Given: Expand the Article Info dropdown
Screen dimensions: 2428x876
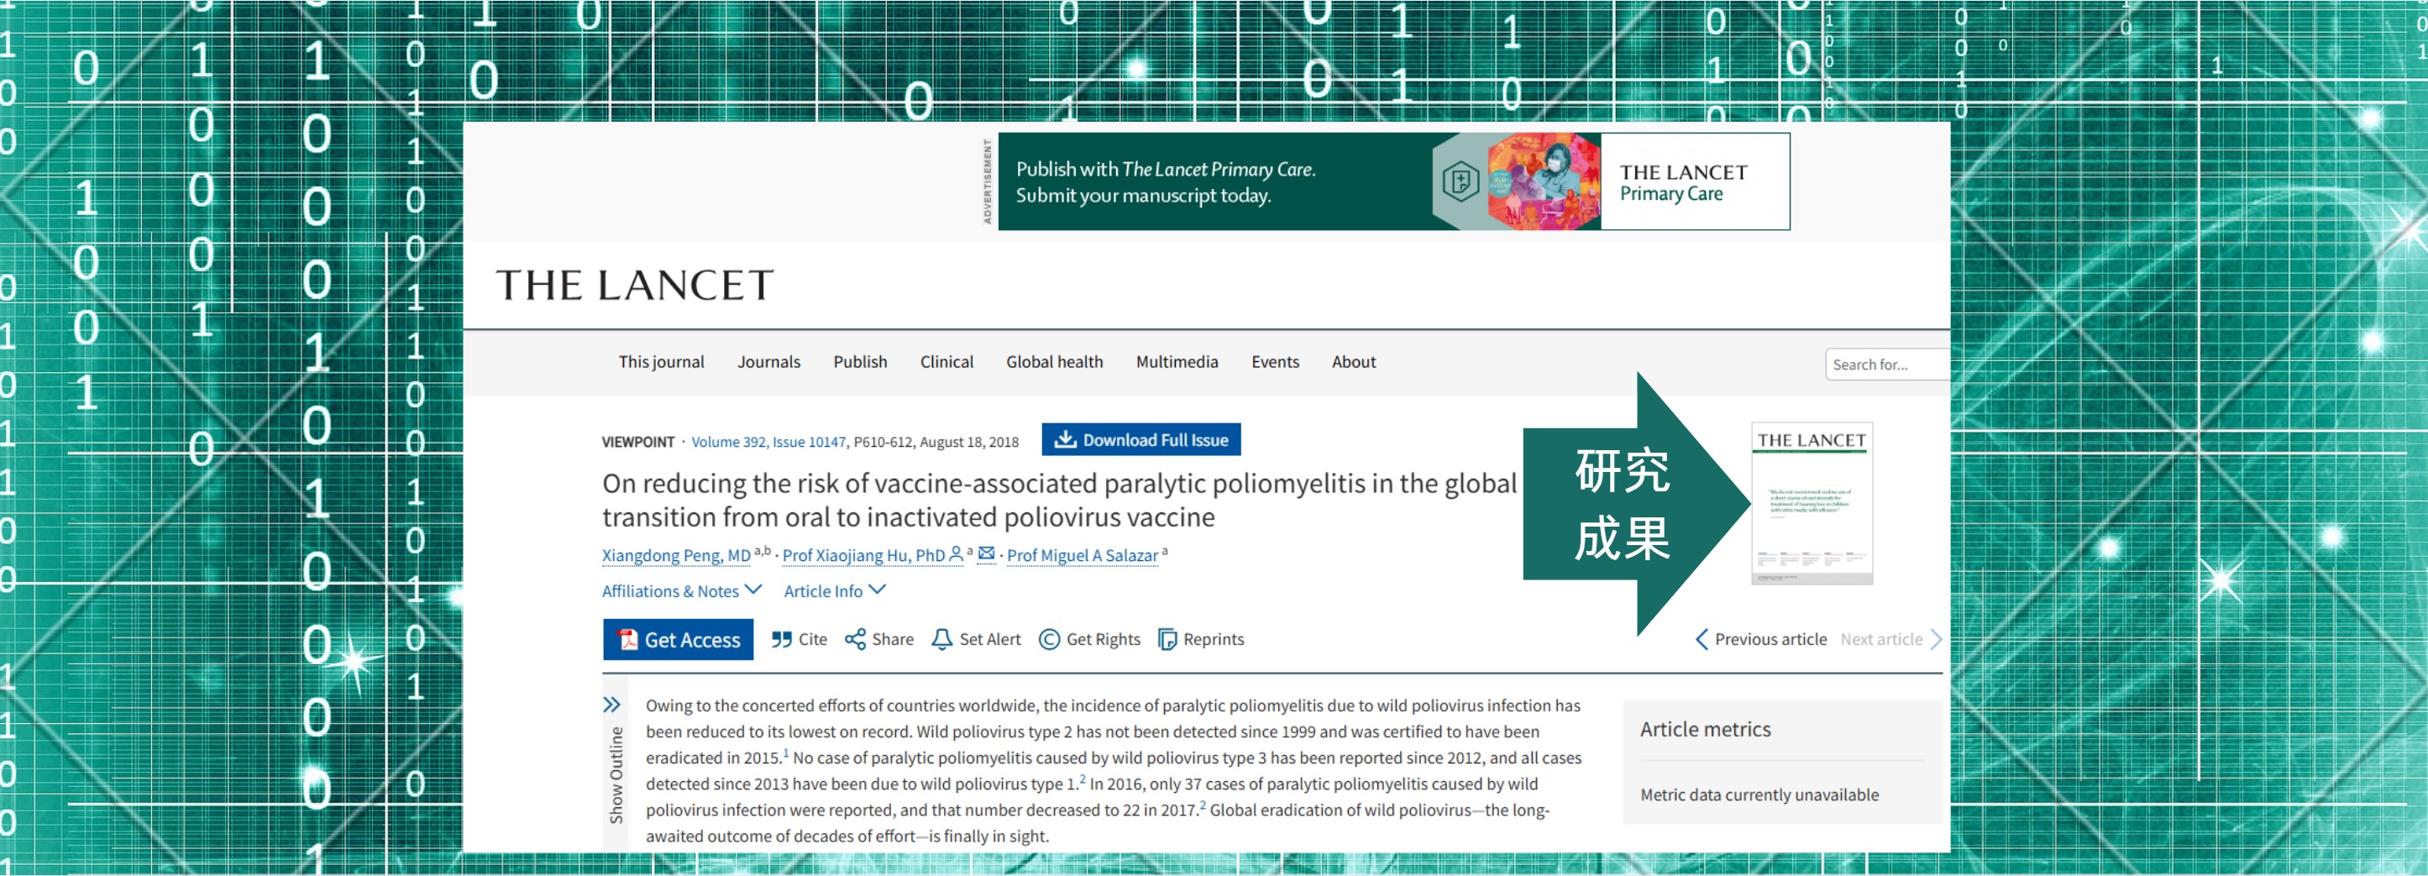Looking at the screenshot, I should click(833, 590).
